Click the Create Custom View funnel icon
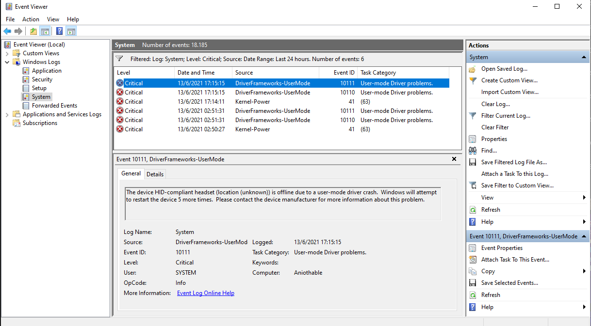The height and width of the screenshot is (326, 591). tap(473, 80)
